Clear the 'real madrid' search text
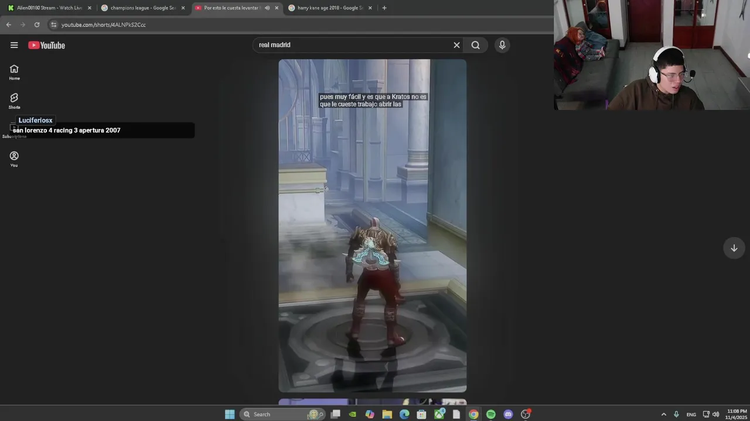The height and width of the screenshot is (421, 750). click(456, 45)
